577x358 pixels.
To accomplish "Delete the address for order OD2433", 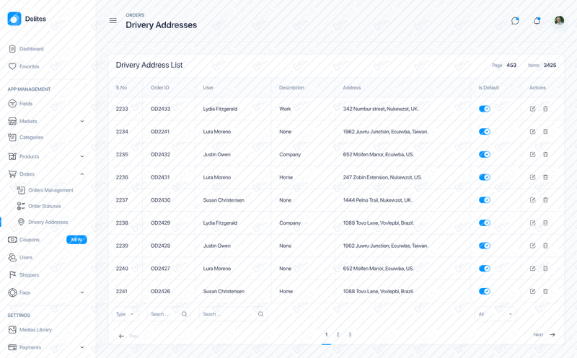I will tap(545, 109).
